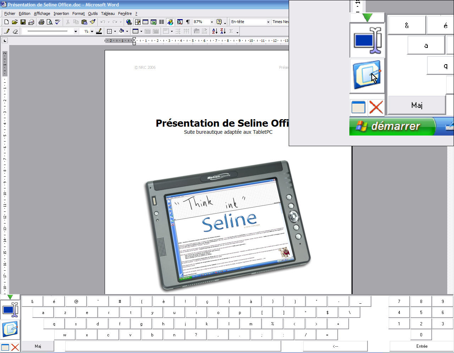Click the backspace <-- key
454x353 pixels.
point(336,346)
